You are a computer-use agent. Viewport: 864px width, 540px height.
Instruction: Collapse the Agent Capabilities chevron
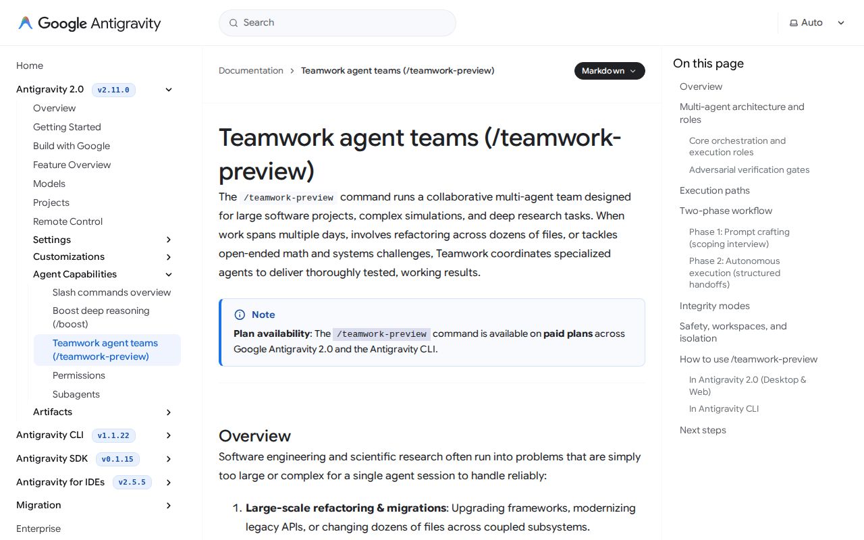coord(169,275)
